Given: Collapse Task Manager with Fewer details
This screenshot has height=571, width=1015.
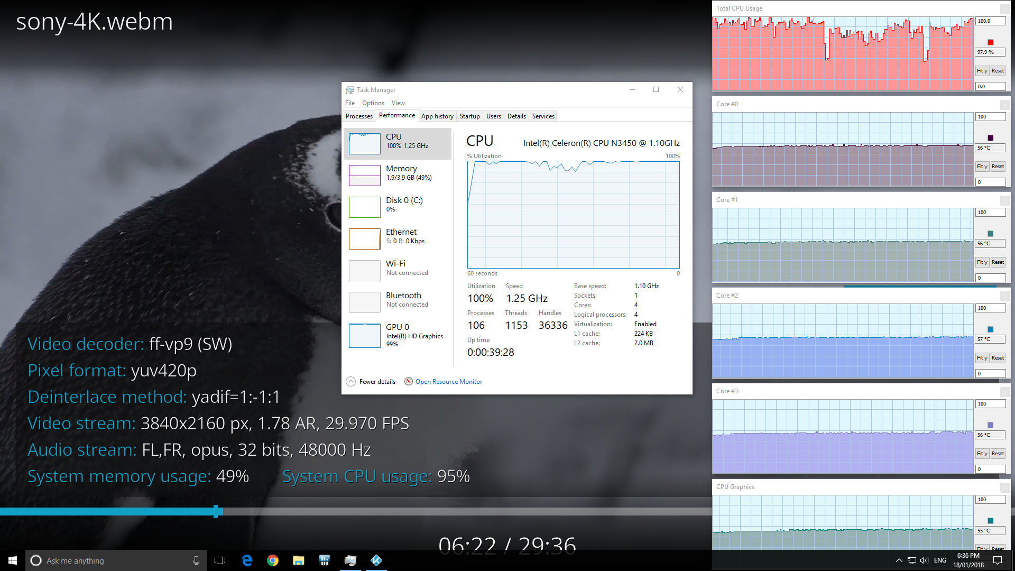Looking at the screenshot, I should [371, 382].
